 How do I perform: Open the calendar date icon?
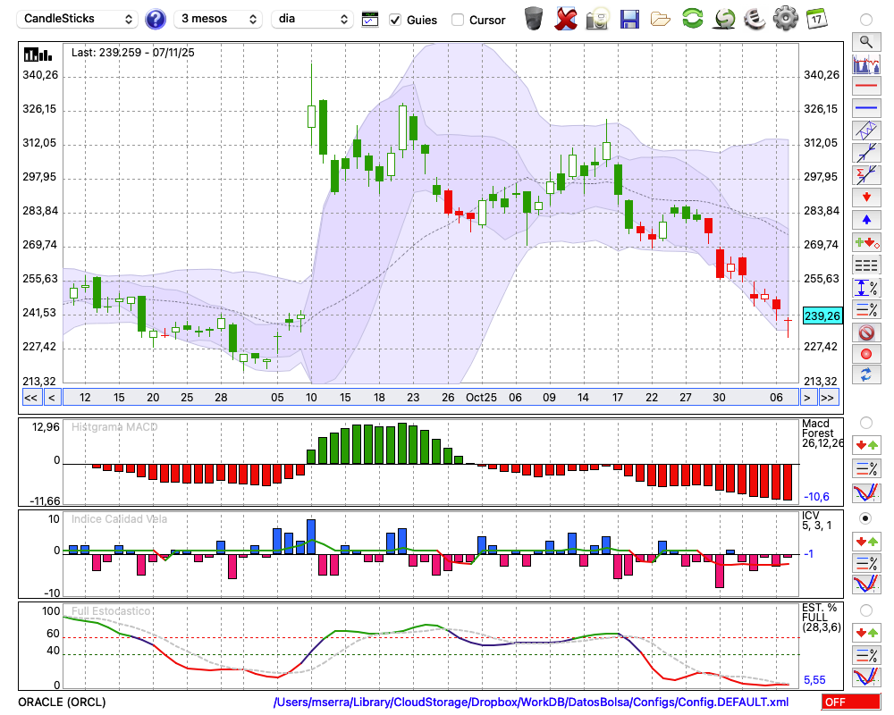[x=815, y=19]
